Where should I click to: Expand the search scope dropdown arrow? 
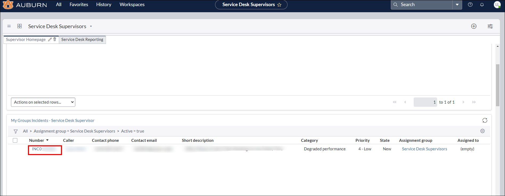457,5
